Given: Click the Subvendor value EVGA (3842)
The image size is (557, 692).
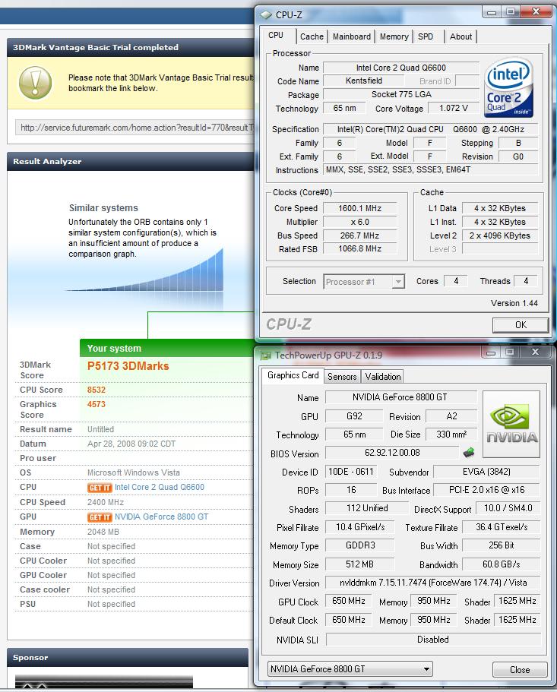Looking at the screenshot, I should [486, 472].
